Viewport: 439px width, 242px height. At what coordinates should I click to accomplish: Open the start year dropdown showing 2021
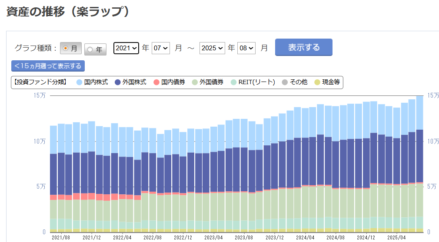pos(126,48)
